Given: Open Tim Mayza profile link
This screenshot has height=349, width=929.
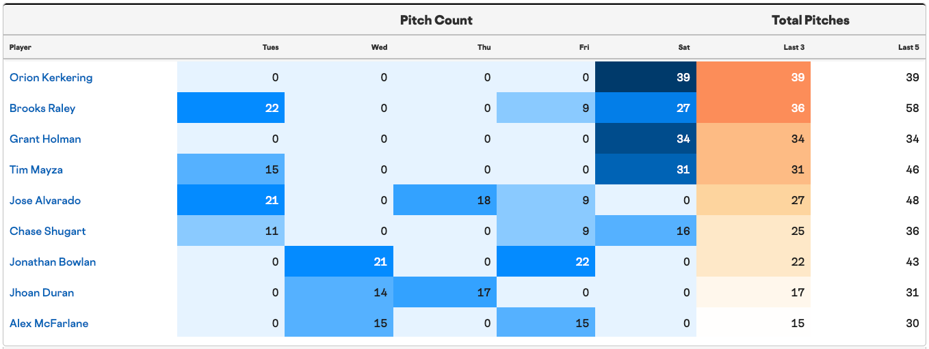Looking at the screenshot, I should [x=36, y=169].
